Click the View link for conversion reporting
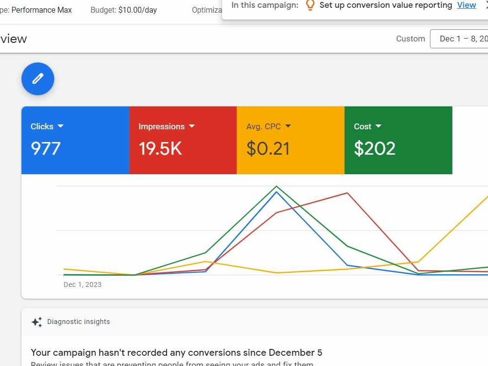This screenshot has width=488, height=366. click(466, 5)
